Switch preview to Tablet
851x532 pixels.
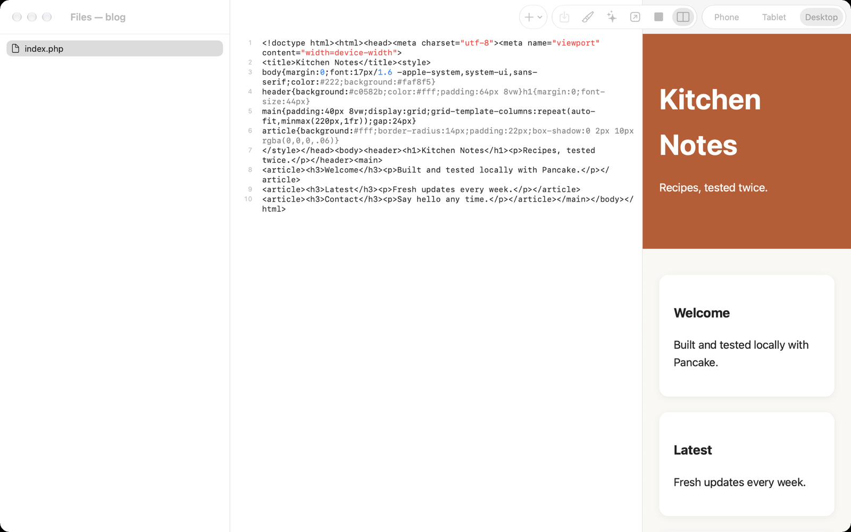tap(774, 17)
